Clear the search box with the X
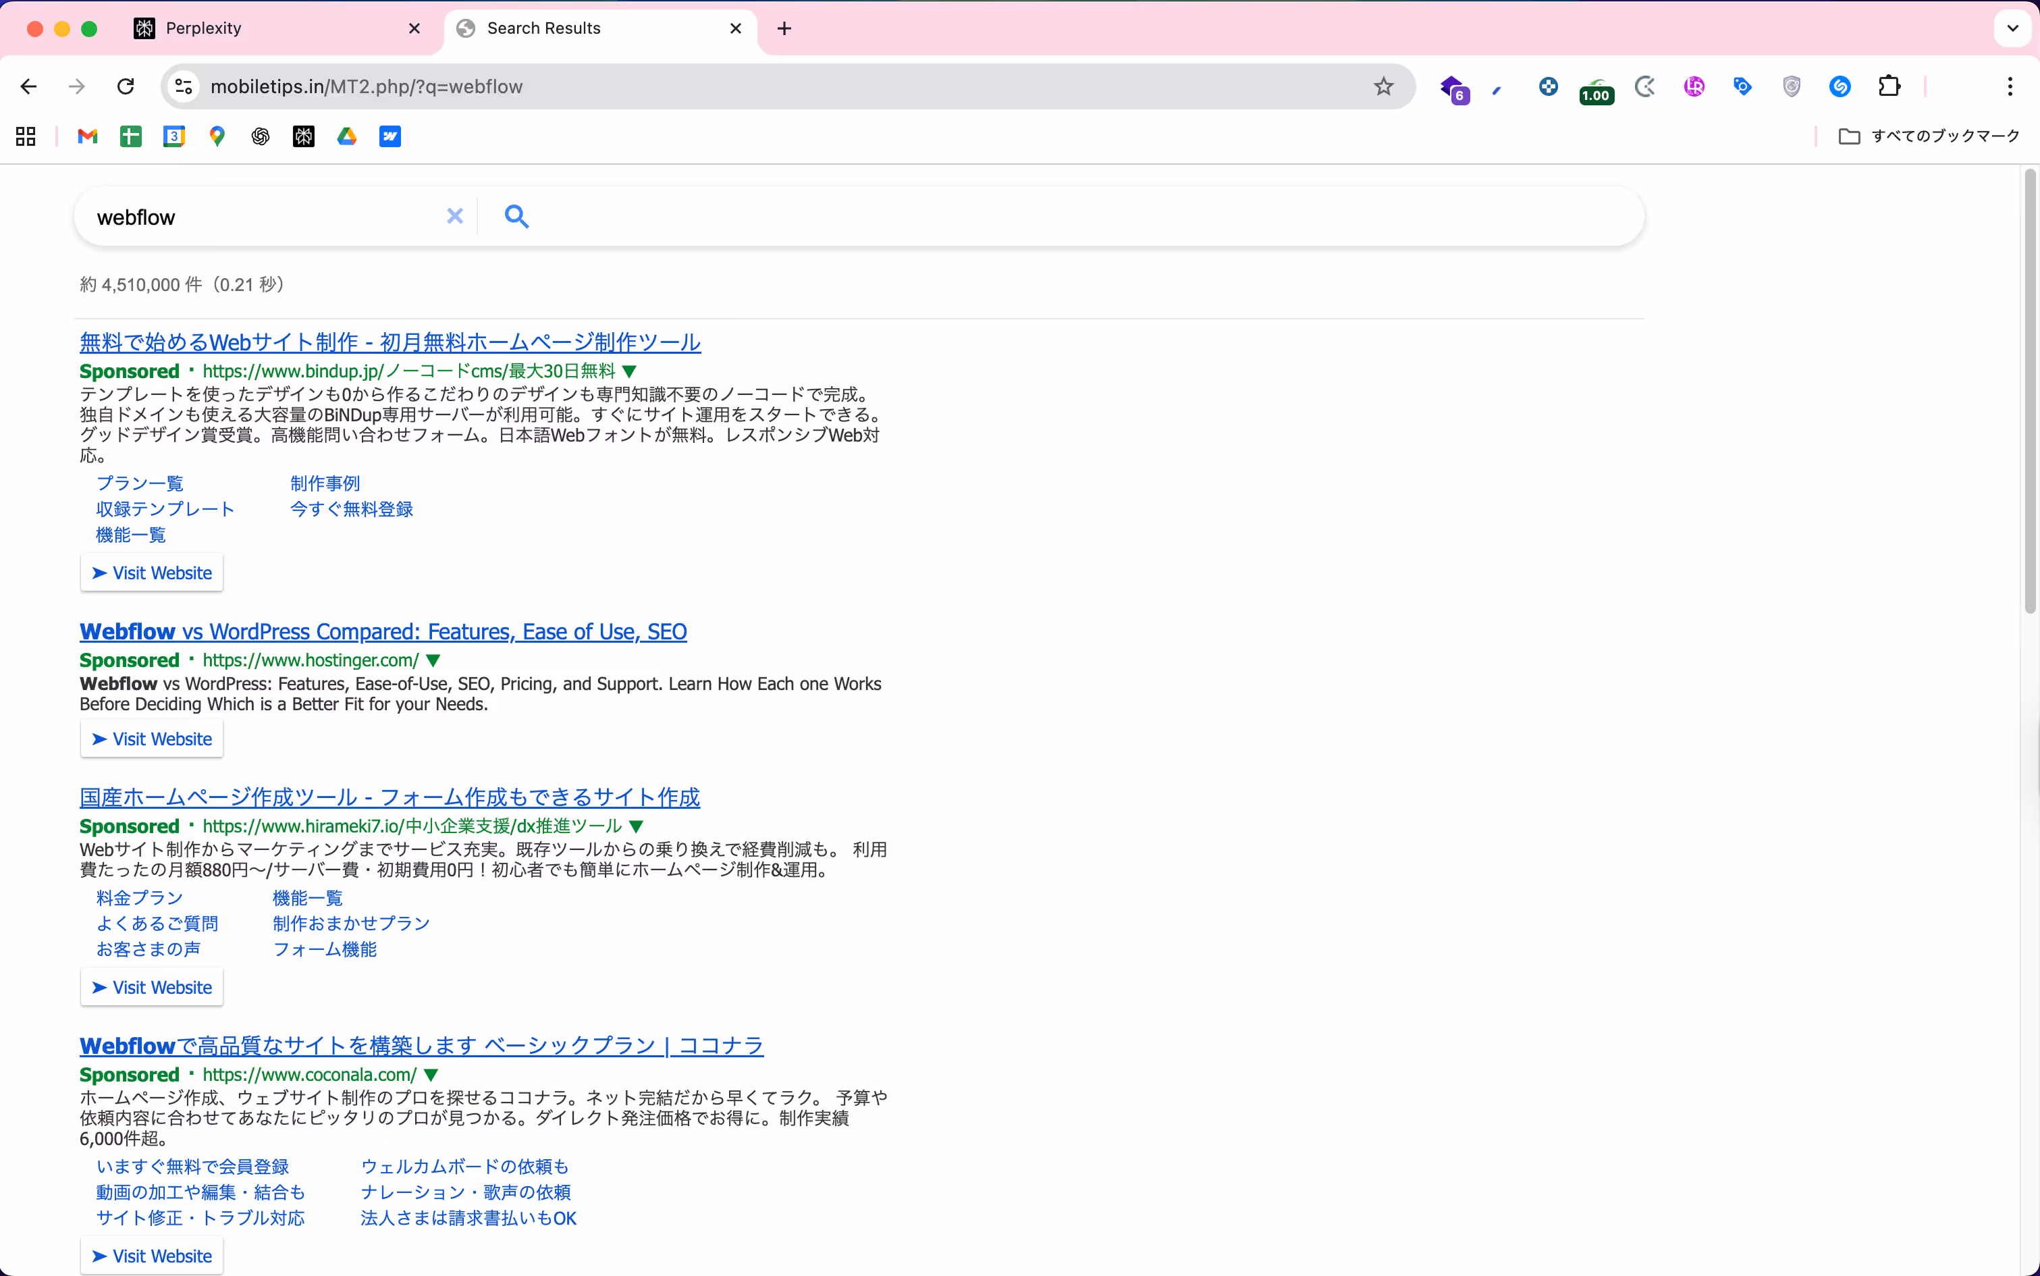Viewport: 2040px width, 1276px height. coord(455,216)
